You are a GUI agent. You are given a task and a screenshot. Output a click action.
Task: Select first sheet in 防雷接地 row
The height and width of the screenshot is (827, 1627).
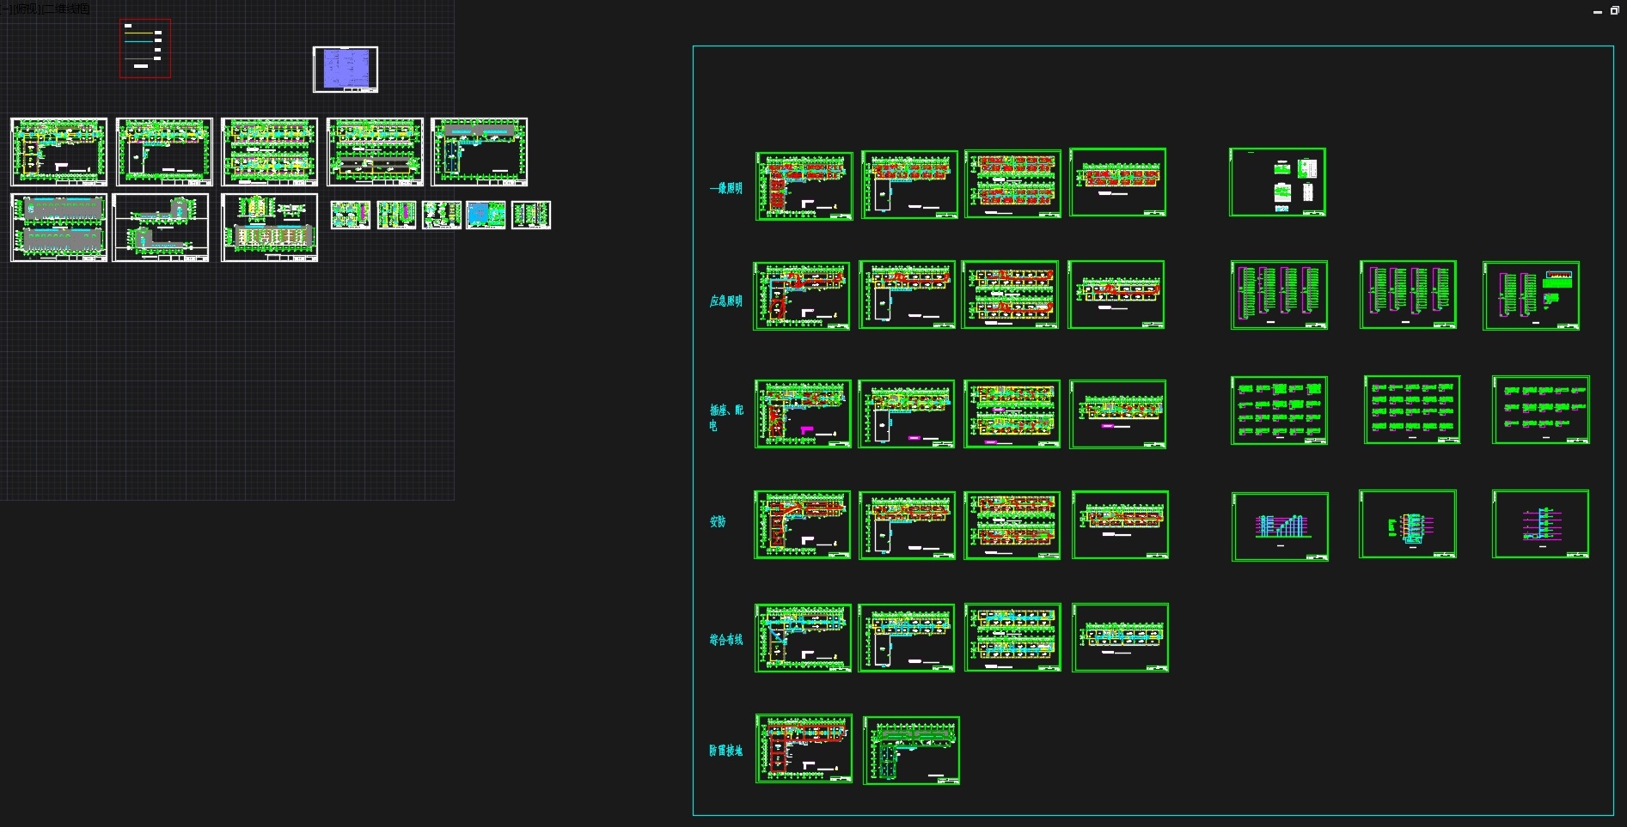(804, 749)
